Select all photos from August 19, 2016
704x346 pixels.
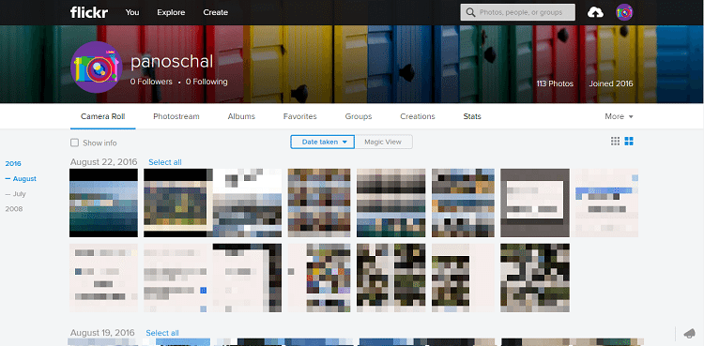pyautogui.click(x=162, y=333)
